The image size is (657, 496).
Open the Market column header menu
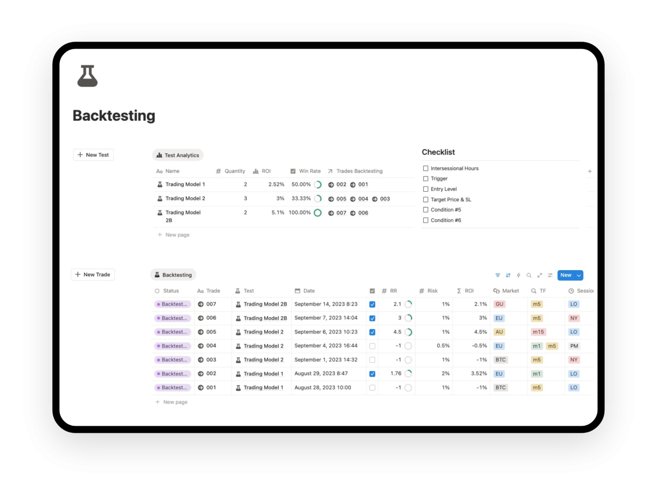(x=506, y=291)
